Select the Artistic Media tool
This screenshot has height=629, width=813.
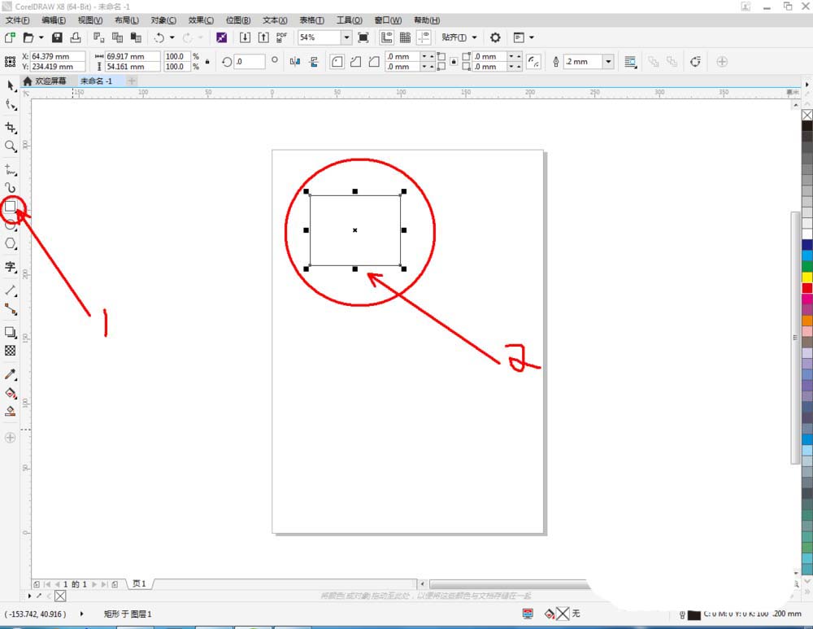coord(11,187)
